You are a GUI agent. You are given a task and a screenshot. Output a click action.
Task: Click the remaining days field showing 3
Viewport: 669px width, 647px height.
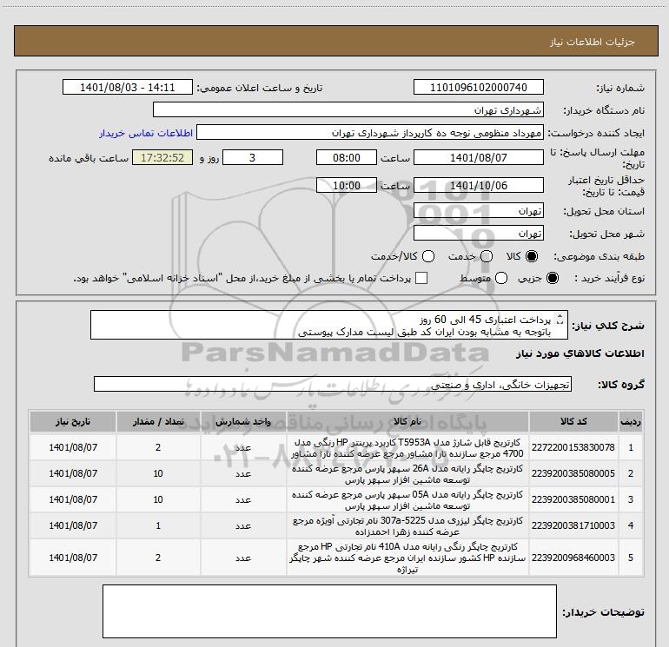253,157
